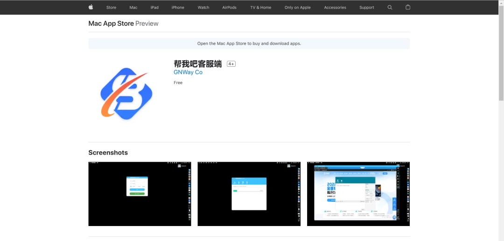This screenshot has width=504, height=241.
Task: View the browser website screenshot thumbnail
Action: click(358, 194)
